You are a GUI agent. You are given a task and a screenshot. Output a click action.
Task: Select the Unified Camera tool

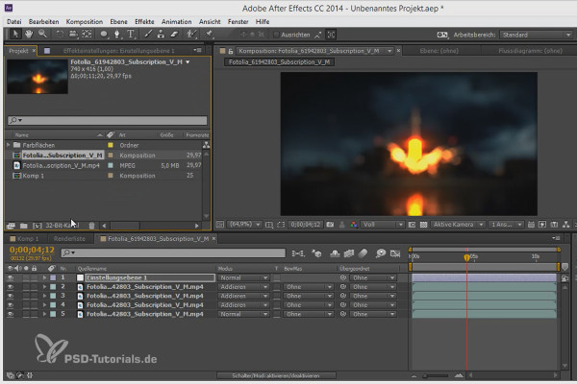[x=73, y=35]
